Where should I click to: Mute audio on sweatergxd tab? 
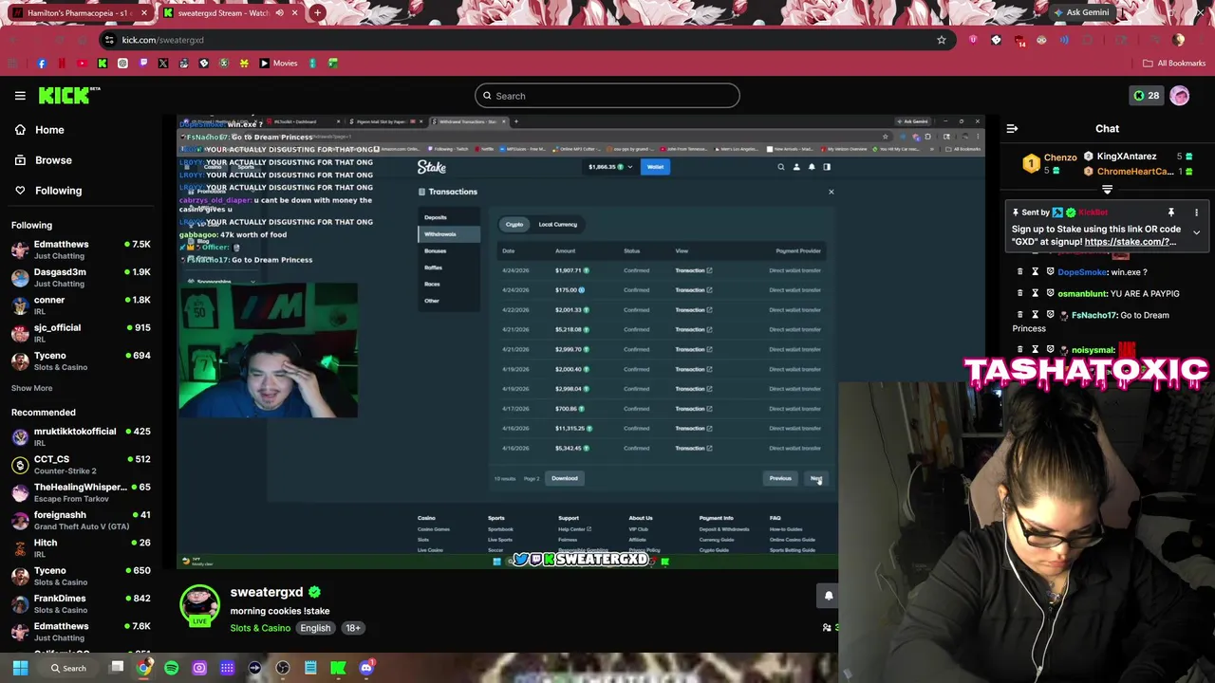click(281, 13)
